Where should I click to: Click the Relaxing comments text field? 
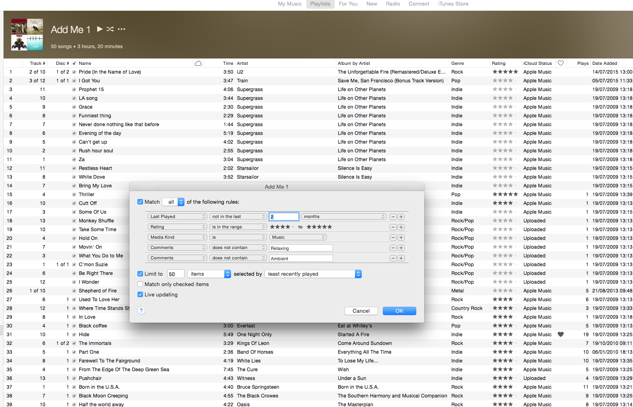pyautogui.click(x=301, y=248)
